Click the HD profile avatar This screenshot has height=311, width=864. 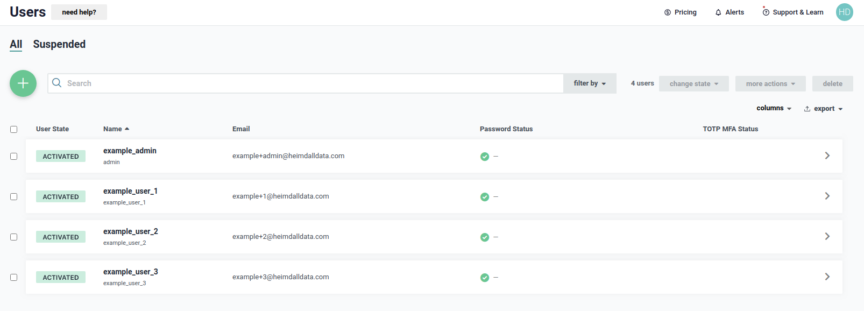pyautogui.click(x=844, y=12)
